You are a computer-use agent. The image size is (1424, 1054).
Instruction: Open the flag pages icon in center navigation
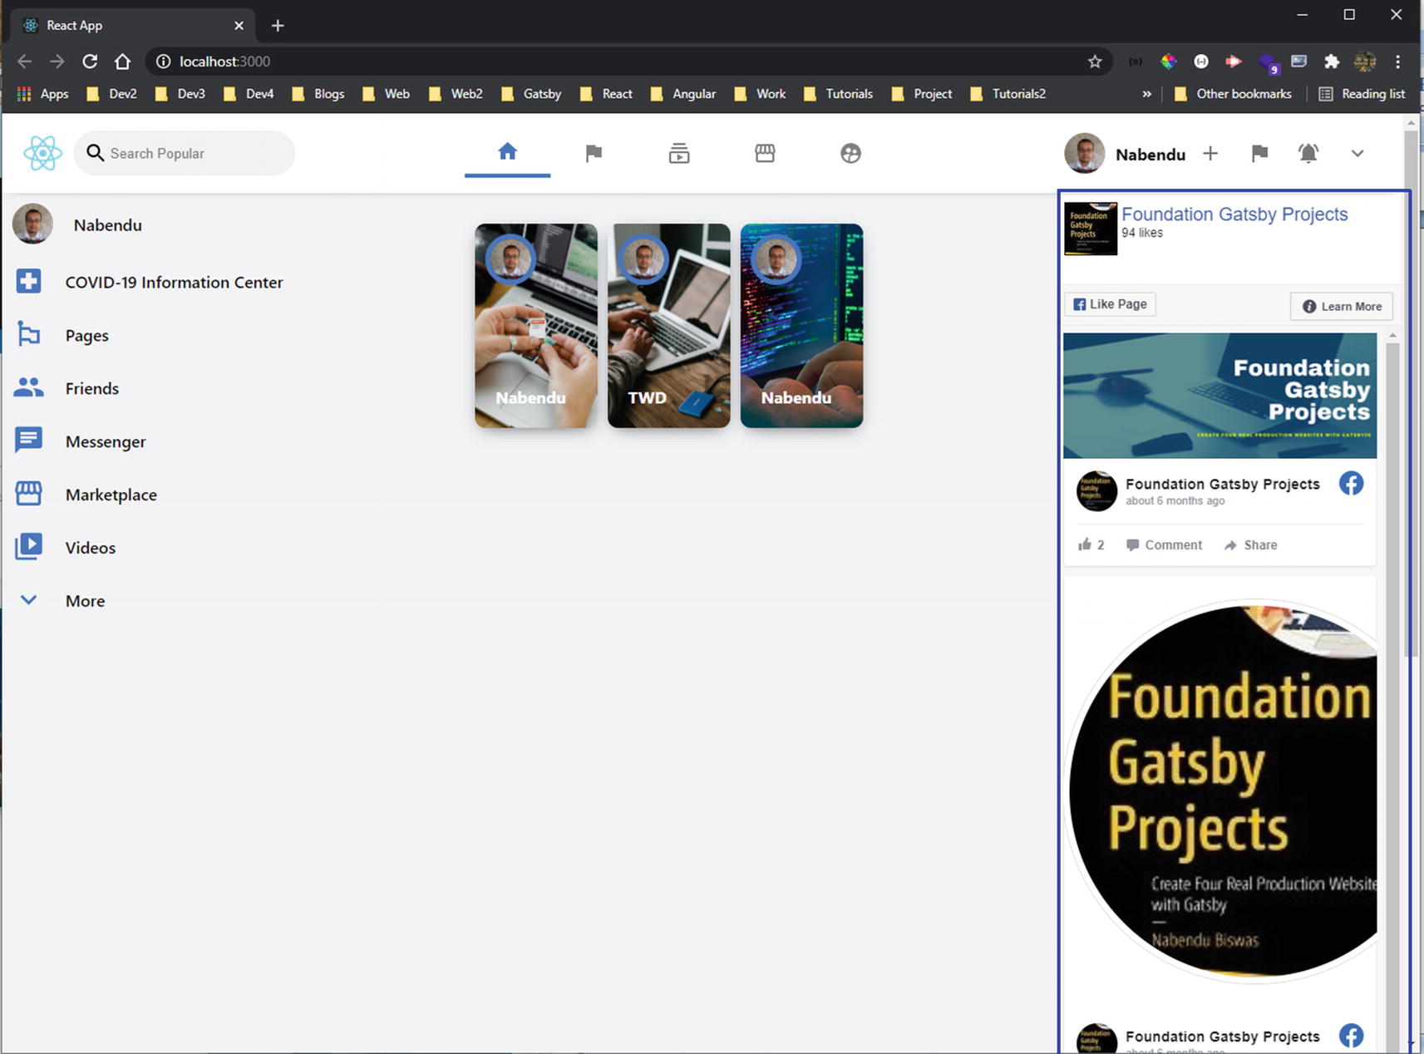(593, 154)
